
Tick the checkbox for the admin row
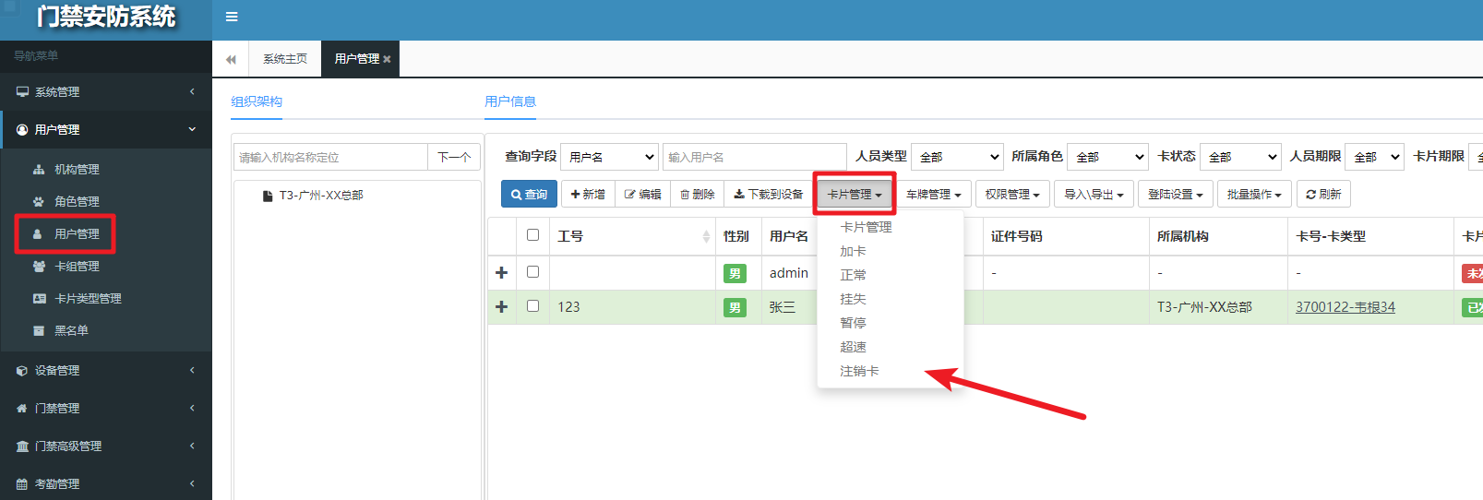click(x=532, y=272)
